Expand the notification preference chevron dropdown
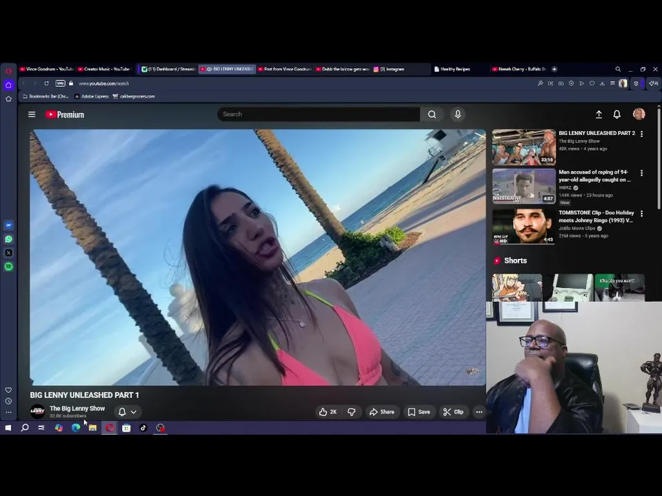The height and width of the screenshot is (496, 662). click(x=133, y=412)
